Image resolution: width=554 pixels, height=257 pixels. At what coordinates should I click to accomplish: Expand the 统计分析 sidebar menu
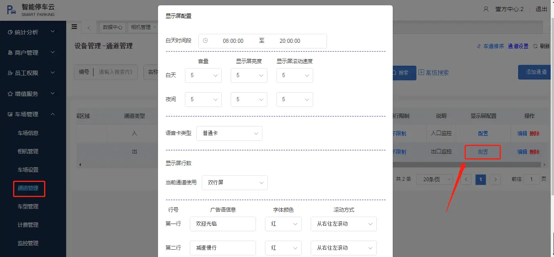(x=33, y=32)
